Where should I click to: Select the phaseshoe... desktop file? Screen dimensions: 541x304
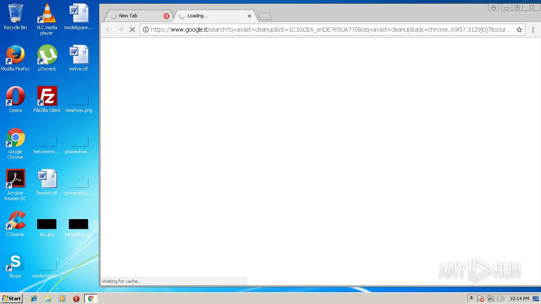pyautogui.click(x=78, y=145)
